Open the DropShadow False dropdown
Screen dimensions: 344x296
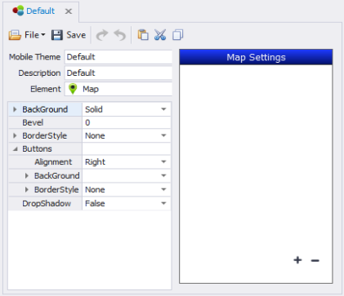(x=163, y=204)
